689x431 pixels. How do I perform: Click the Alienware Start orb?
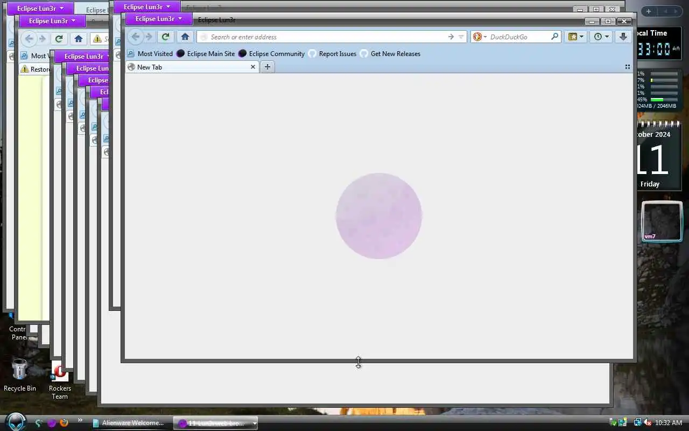pos(16,422)
